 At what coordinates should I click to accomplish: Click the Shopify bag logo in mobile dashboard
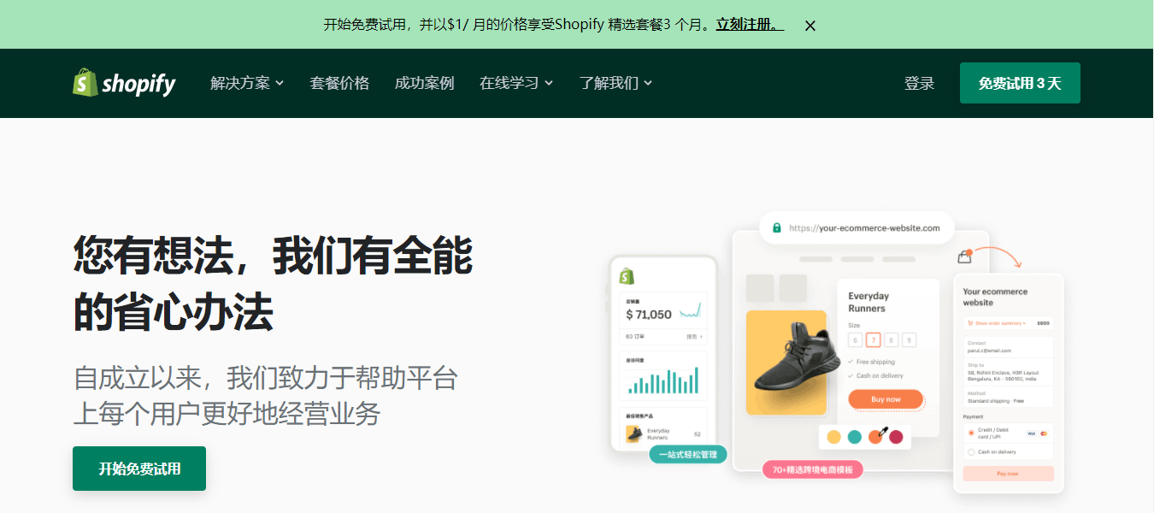(x=627, y=276)
